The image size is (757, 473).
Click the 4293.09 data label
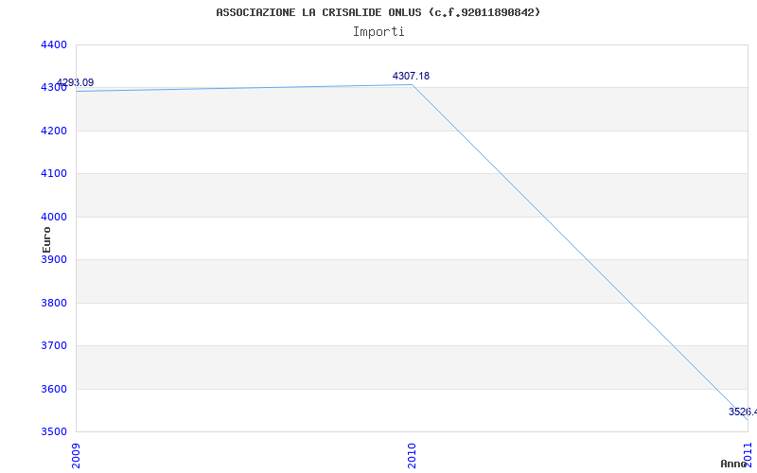[x=75, y=82]
